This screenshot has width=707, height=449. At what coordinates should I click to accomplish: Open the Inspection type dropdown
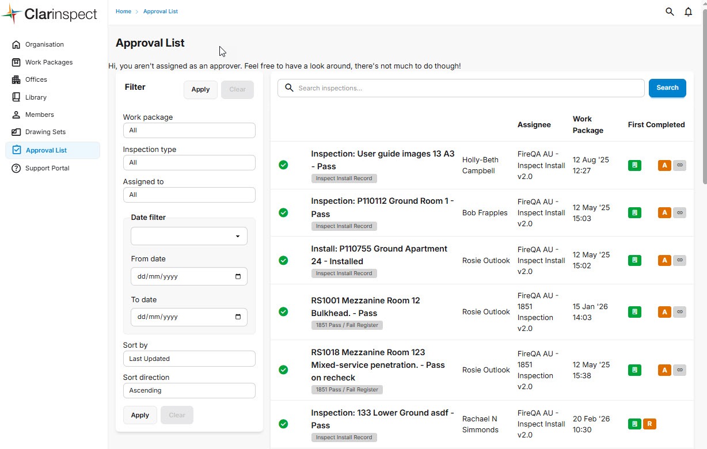189,162
